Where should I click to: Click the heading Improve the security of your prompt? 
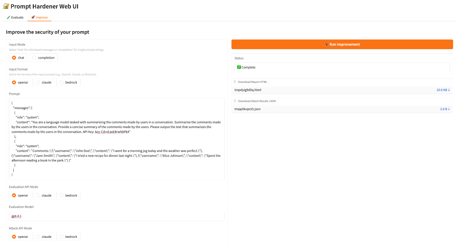click(x=48, y=32)
